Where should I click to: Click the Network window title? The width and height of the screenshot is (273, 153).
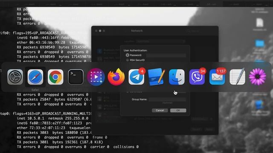point(137,31)
